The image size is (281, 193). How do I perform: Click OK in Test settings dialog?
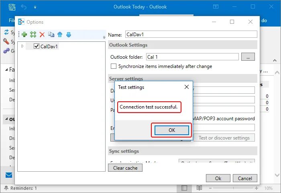click(172, 130)
